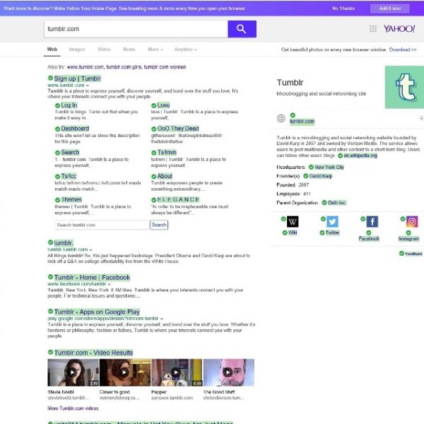Open the Anytime filter dropdown
This screenshot has width=424, height=424.
[x=185, y=49]
